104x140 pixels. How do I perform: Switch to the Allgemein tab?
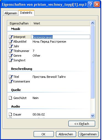tap(11, 13)
